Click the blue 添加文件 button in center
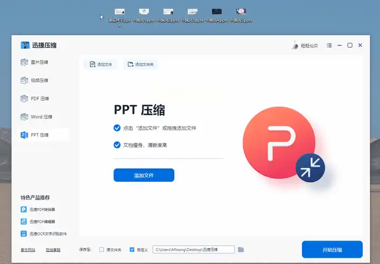The height and width of the screenshot is (264, 380). click(x=144, y=175)
